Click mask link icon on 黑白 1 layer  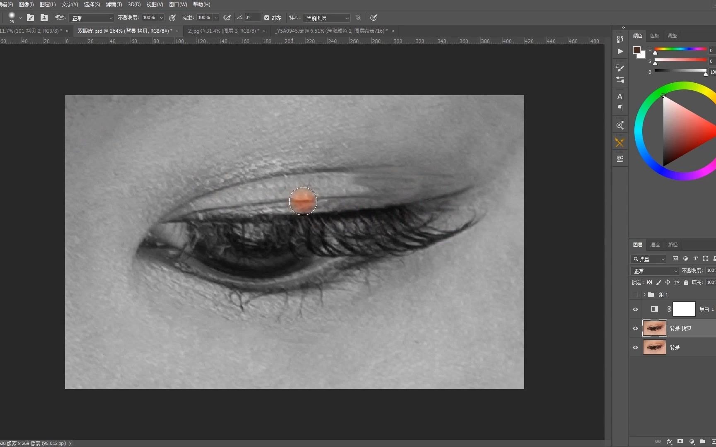click(x=669, y=309)
